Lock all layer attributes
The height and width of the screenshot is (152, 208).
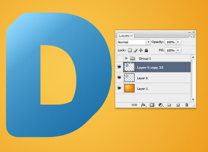coord(146,50)
